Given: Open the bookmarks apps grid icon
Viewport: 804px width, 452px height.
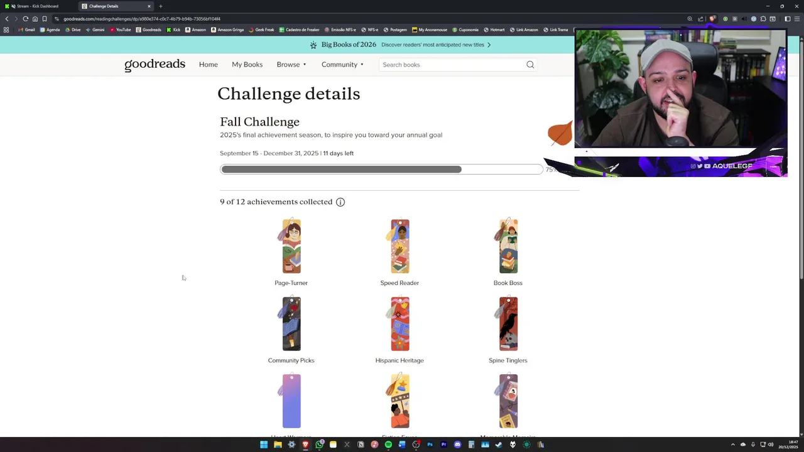Looking at the screenshot, I should (x=6, y=30).
